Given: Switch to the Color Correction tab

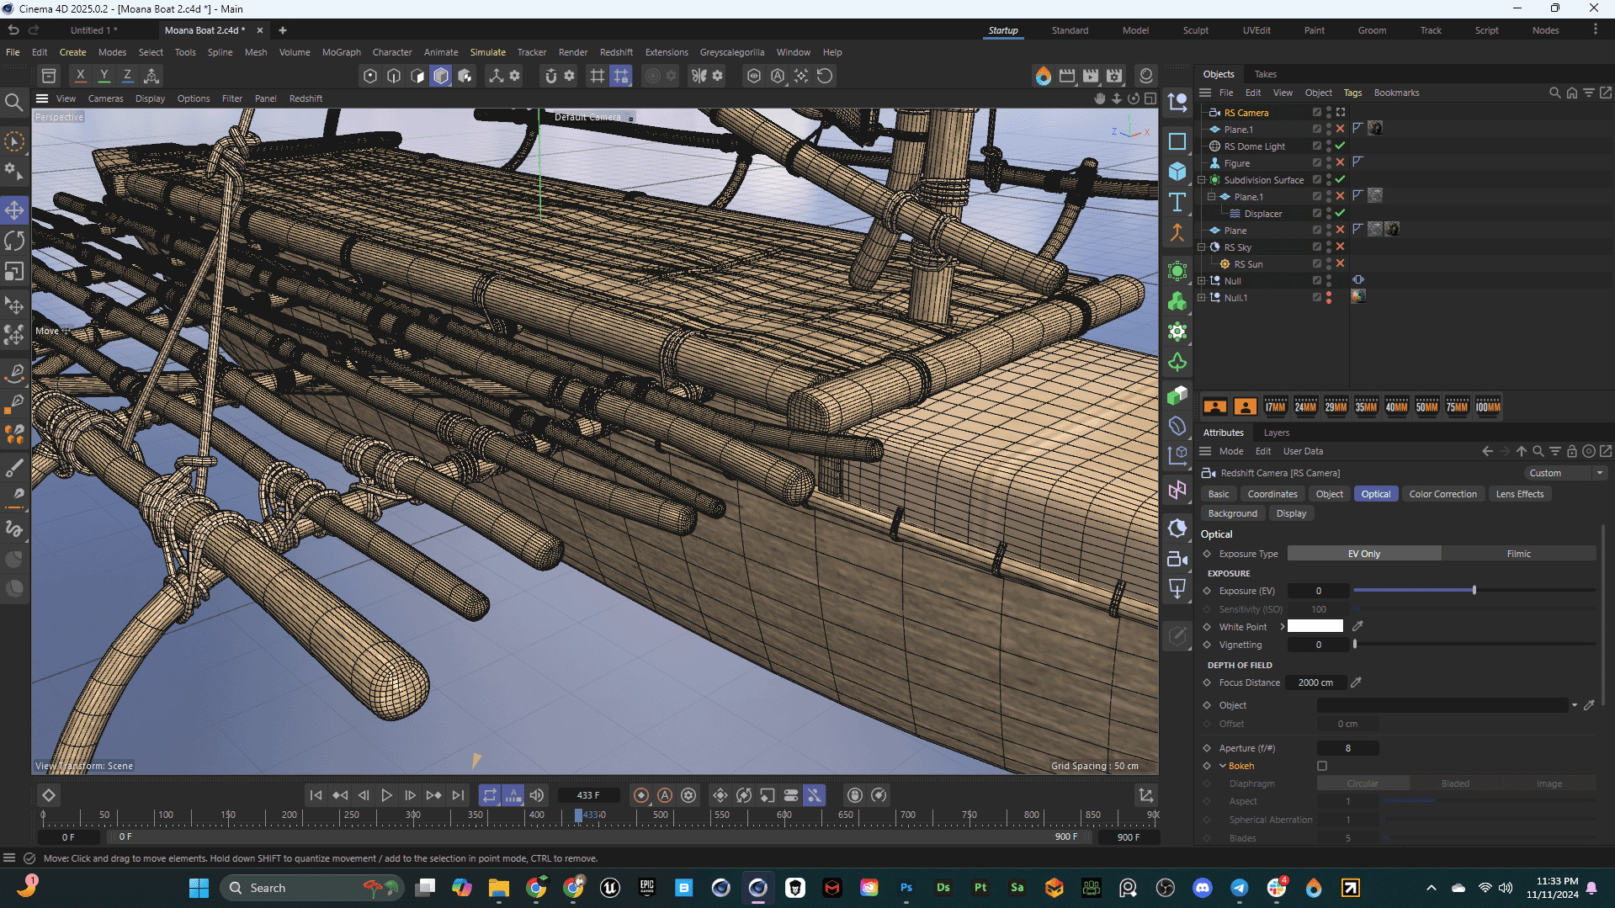Looking at the screenshot, I should 1442,494.
